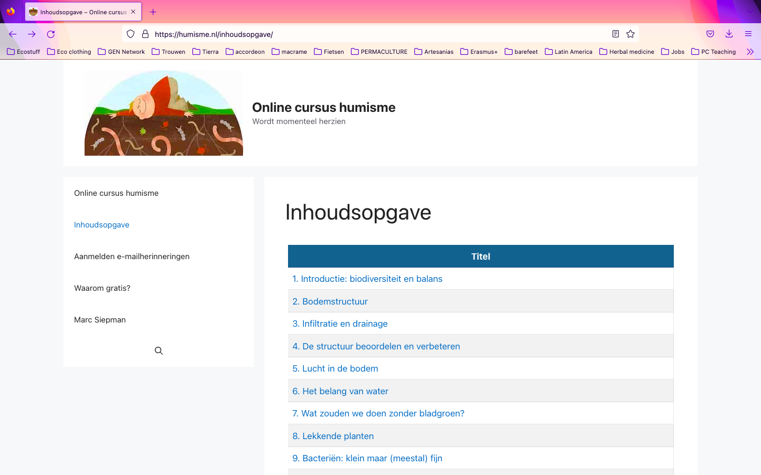Screen dimensions: 761x475
Task: Open lesson 5. Lucht in de bodem
Action: pyautogui.click(x=335, y=368)
